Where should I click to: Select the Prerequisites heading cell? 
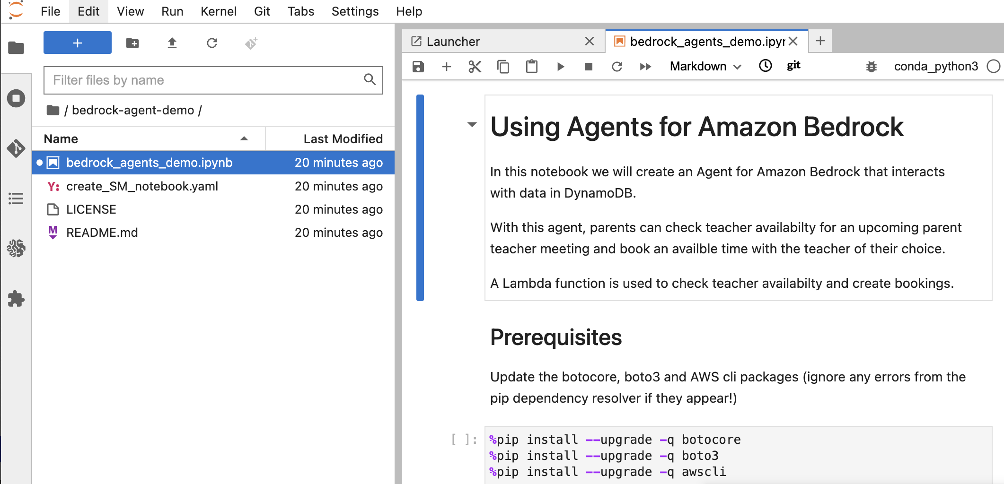pos(556,337)
